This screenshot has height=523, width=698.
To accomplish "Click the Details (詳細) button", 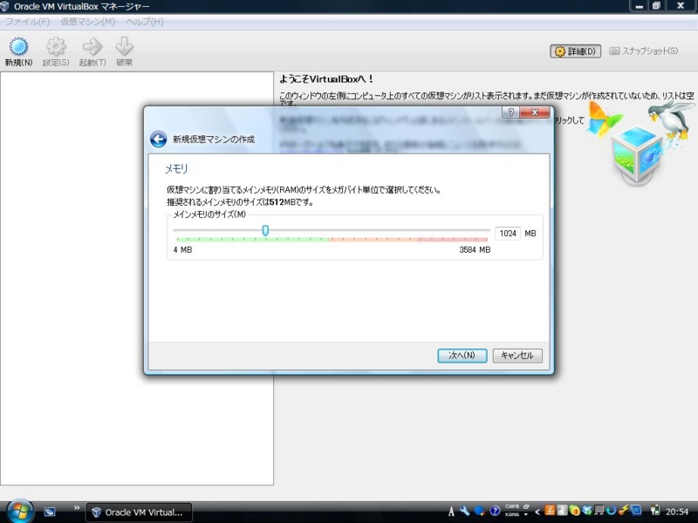I will (576, 51).
